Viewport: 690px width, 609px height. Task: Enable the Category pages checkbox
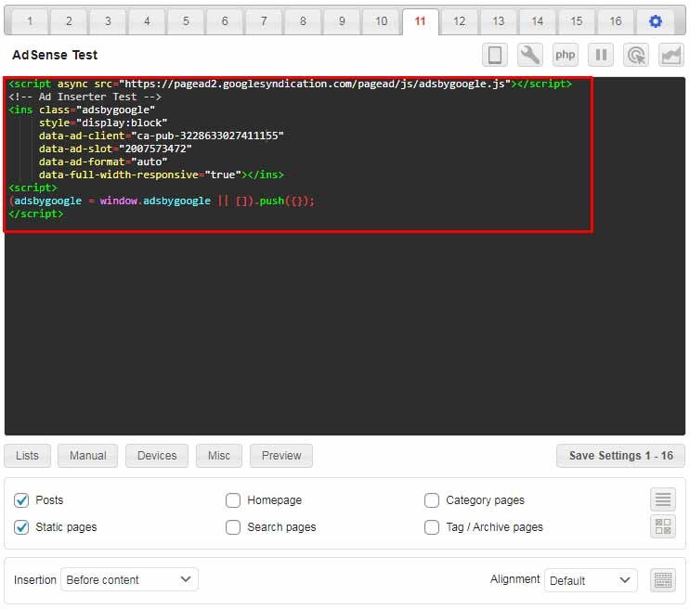point(432,500)
